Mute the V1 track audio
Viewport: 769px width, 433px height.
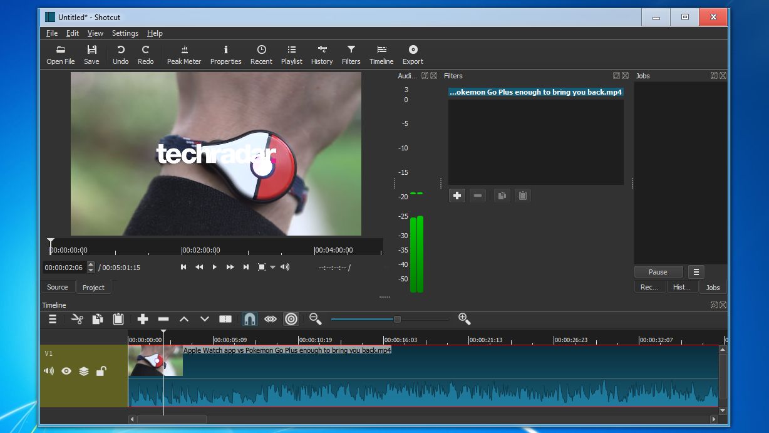[49, 371]
